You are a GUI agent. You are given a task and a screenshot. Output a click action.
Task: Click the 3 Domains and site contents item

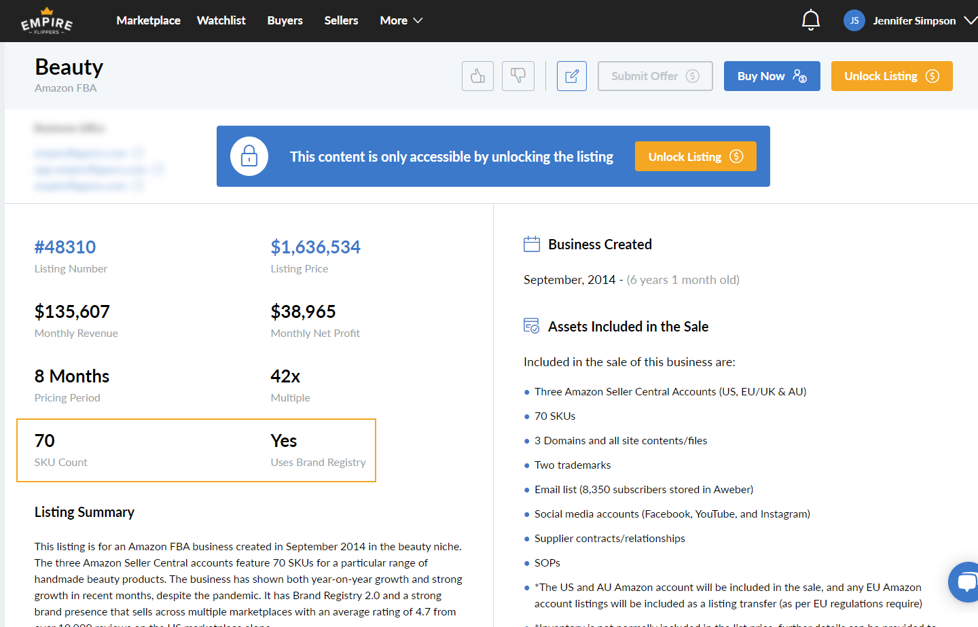pos(621,441)
